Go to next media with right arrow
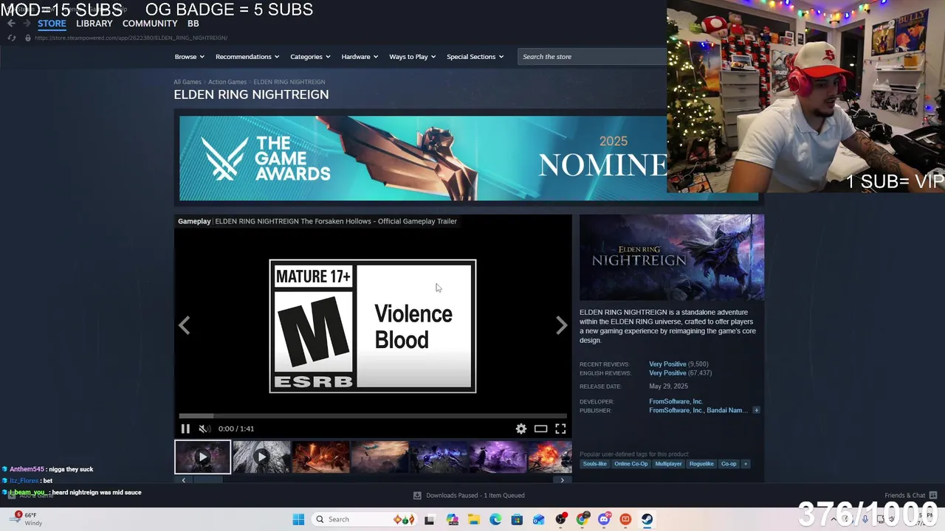The height and width of the screenshot is (531, 945). click(562, 325)
